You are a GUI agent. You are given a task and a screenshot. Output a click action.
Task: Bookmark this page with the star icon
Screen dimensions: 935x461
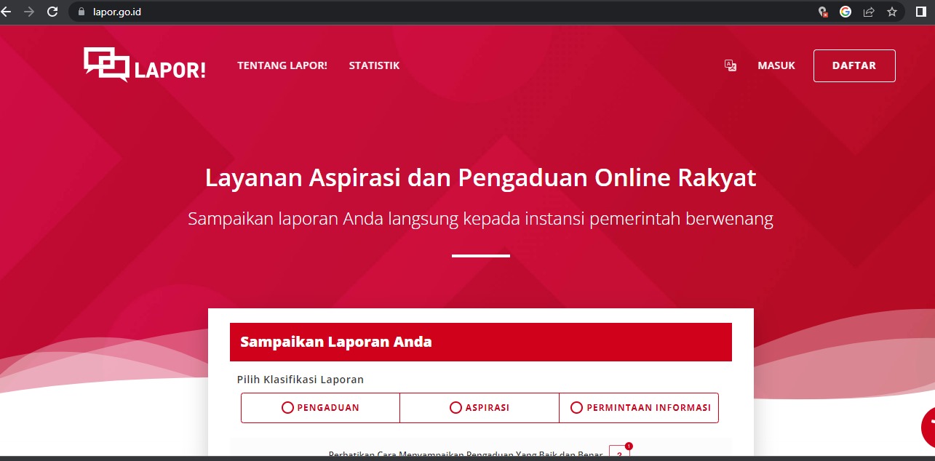891,12
